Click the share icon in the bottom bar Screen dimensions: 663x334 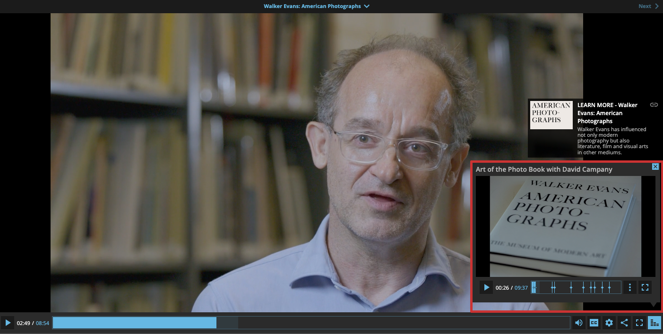(624, 323)
